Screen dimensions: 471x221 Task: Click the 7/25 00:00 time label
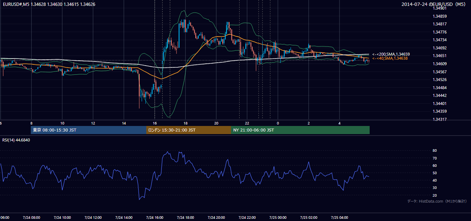[x=278, y=218]
